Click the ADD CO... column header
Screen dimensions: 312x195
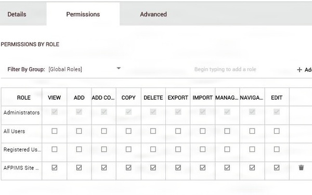click(x=103, y=98)
